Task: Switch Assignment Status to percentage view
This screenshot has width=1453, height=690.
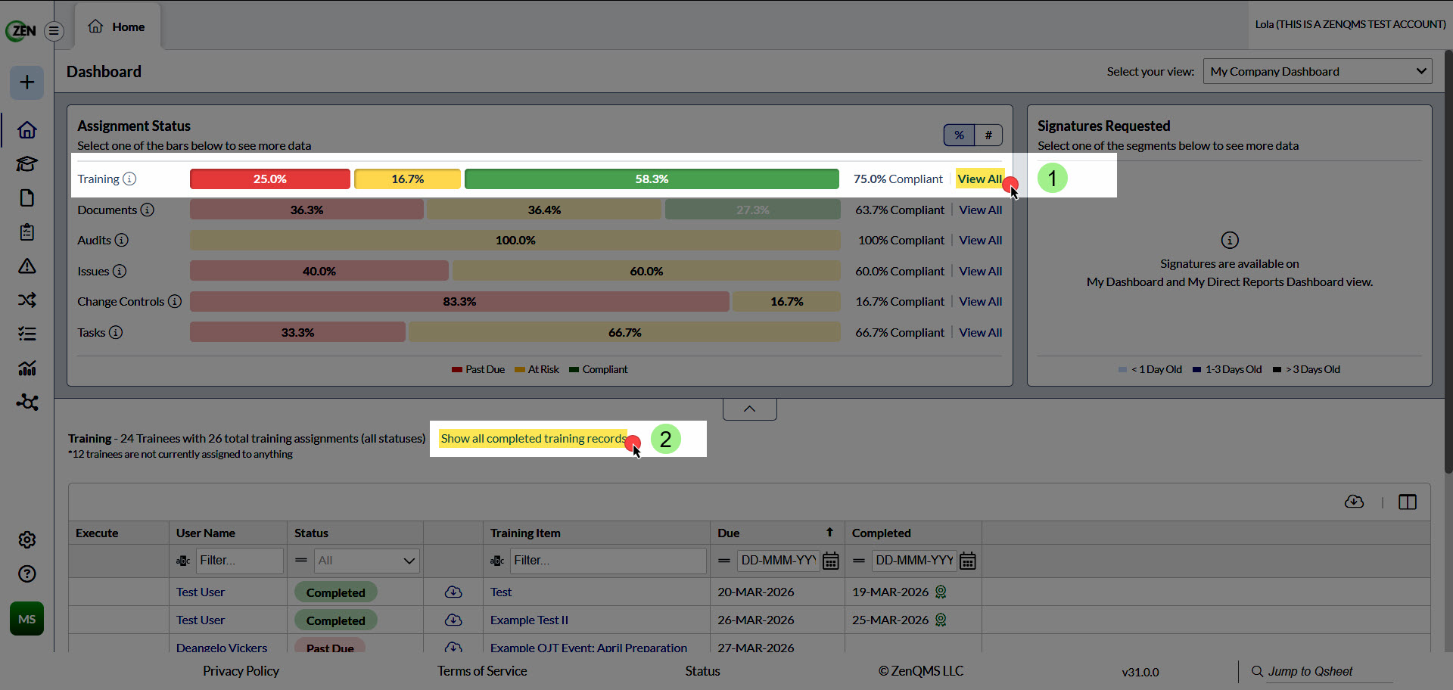Action: coord(959,135)
